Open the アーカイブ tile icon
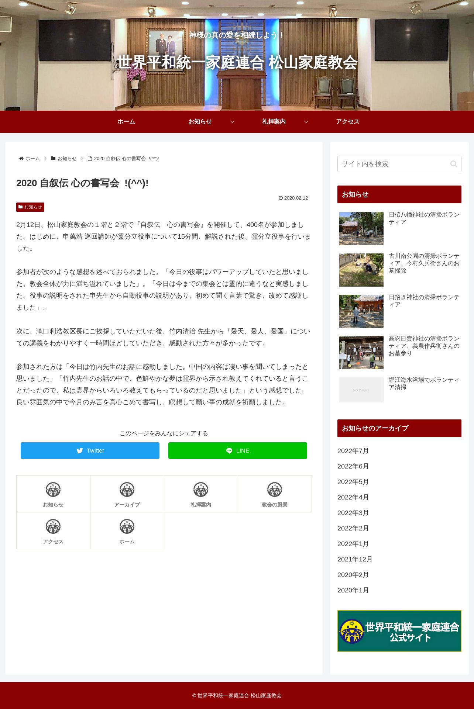Viewport: 474px width, 709px height. click(127, 490)
